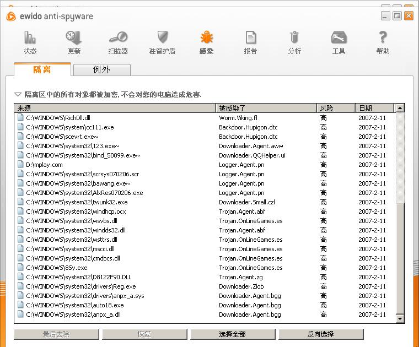Maximize the ewido anti-spyware window
419x347 pixels.
tap(397, 16)
